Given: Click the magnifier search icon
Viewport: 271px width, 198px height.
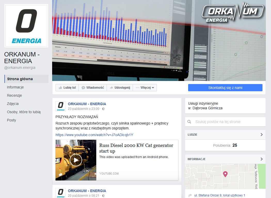Looking at the screenshot, I should pyautogui.click(x=189, y=122).
